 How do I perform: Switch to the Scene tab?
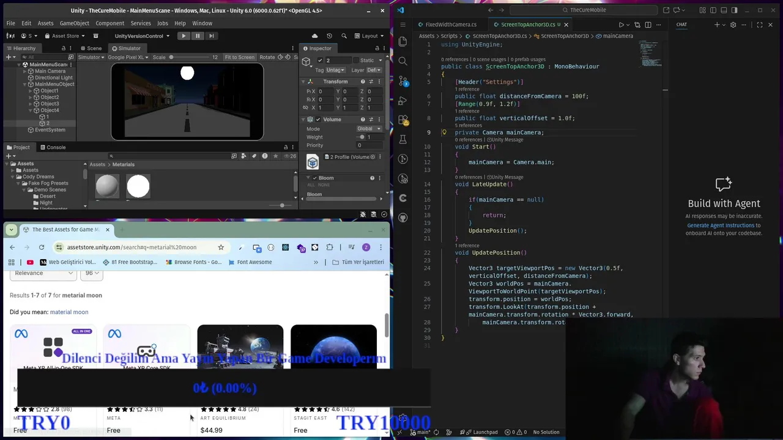[x=91, y=48]
